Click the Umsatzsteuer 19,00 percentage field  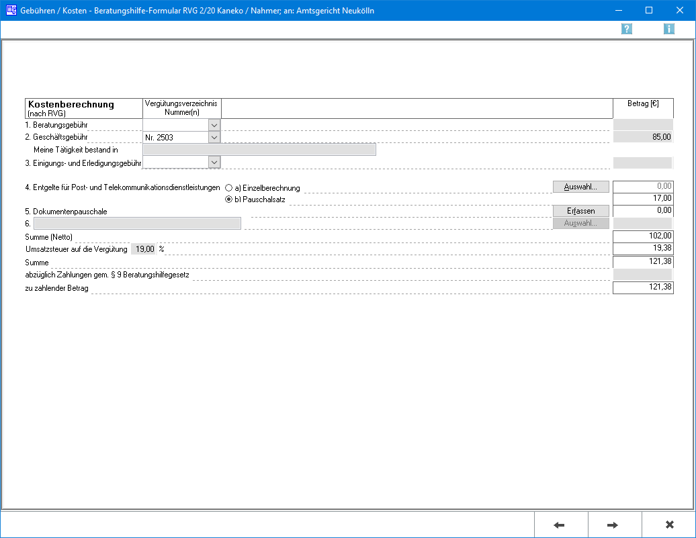click(x=143, y=249)
